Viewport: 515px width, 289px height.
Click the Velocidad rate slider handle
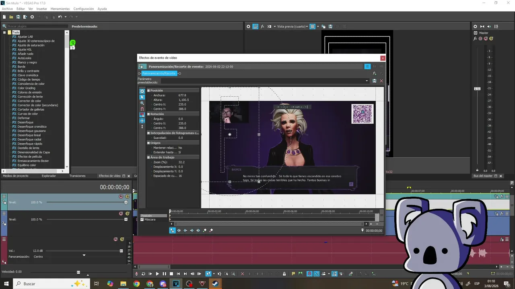point(78,272)
